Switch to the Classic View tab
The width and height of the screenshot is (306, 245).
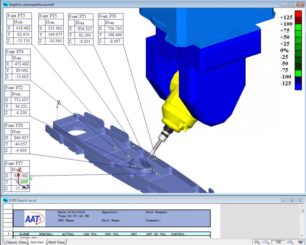point(16,242)
